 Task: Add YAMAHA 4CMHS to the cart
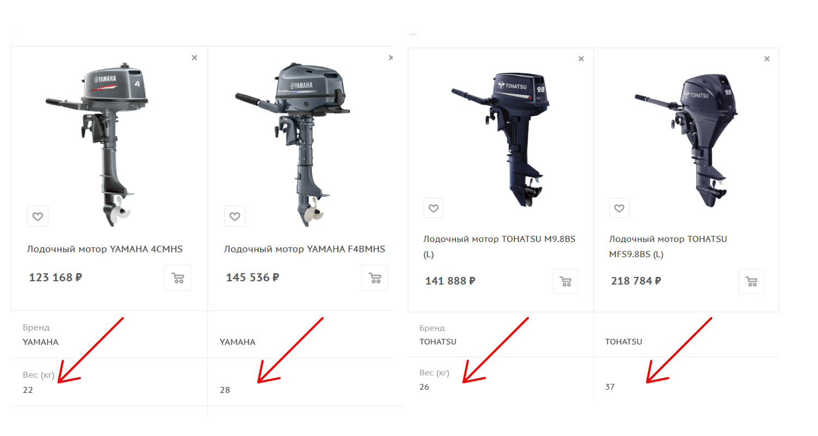(178, 278)
